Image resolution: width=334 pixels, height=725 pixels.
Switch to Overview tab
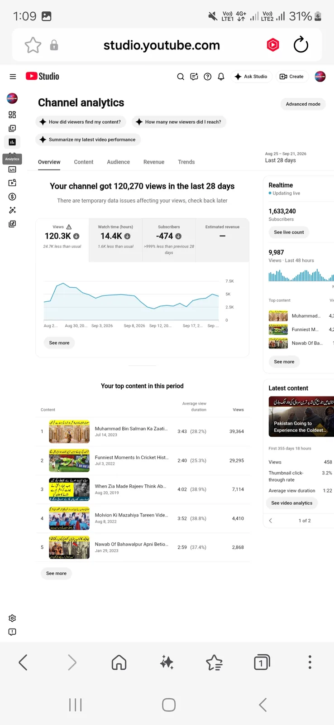point(49,162)
